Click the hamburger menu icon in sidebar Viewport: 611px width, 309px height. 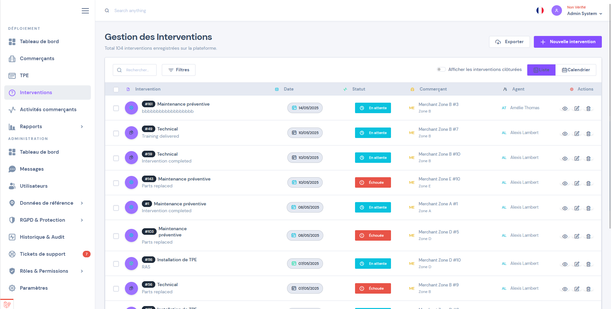pyautogui.click(x=85, y=11)
